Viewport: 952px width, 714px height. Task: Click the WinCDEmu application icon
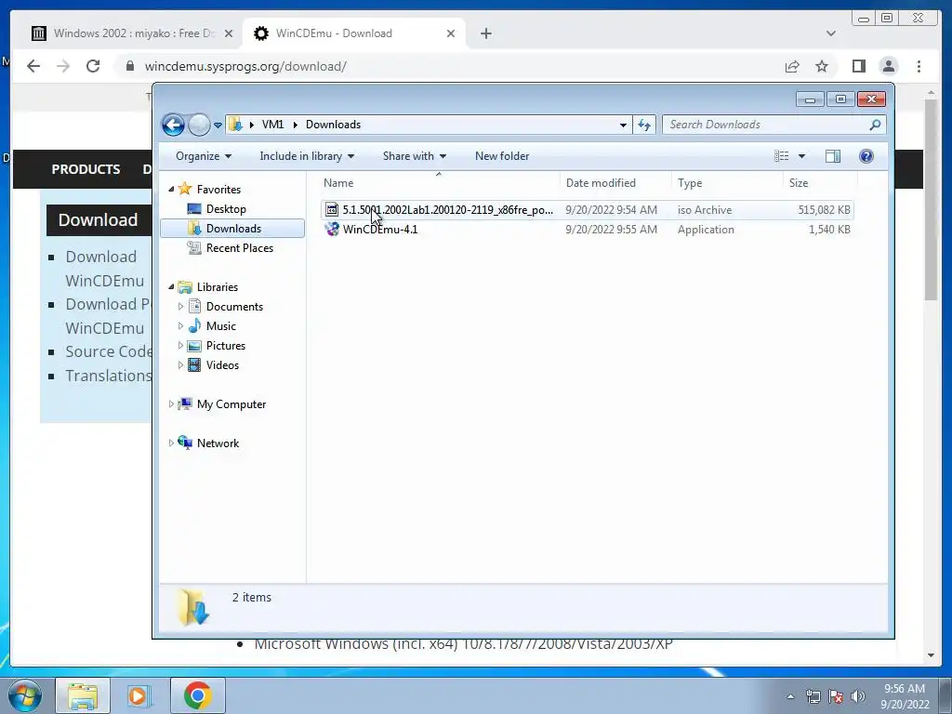tap(332, 230)
